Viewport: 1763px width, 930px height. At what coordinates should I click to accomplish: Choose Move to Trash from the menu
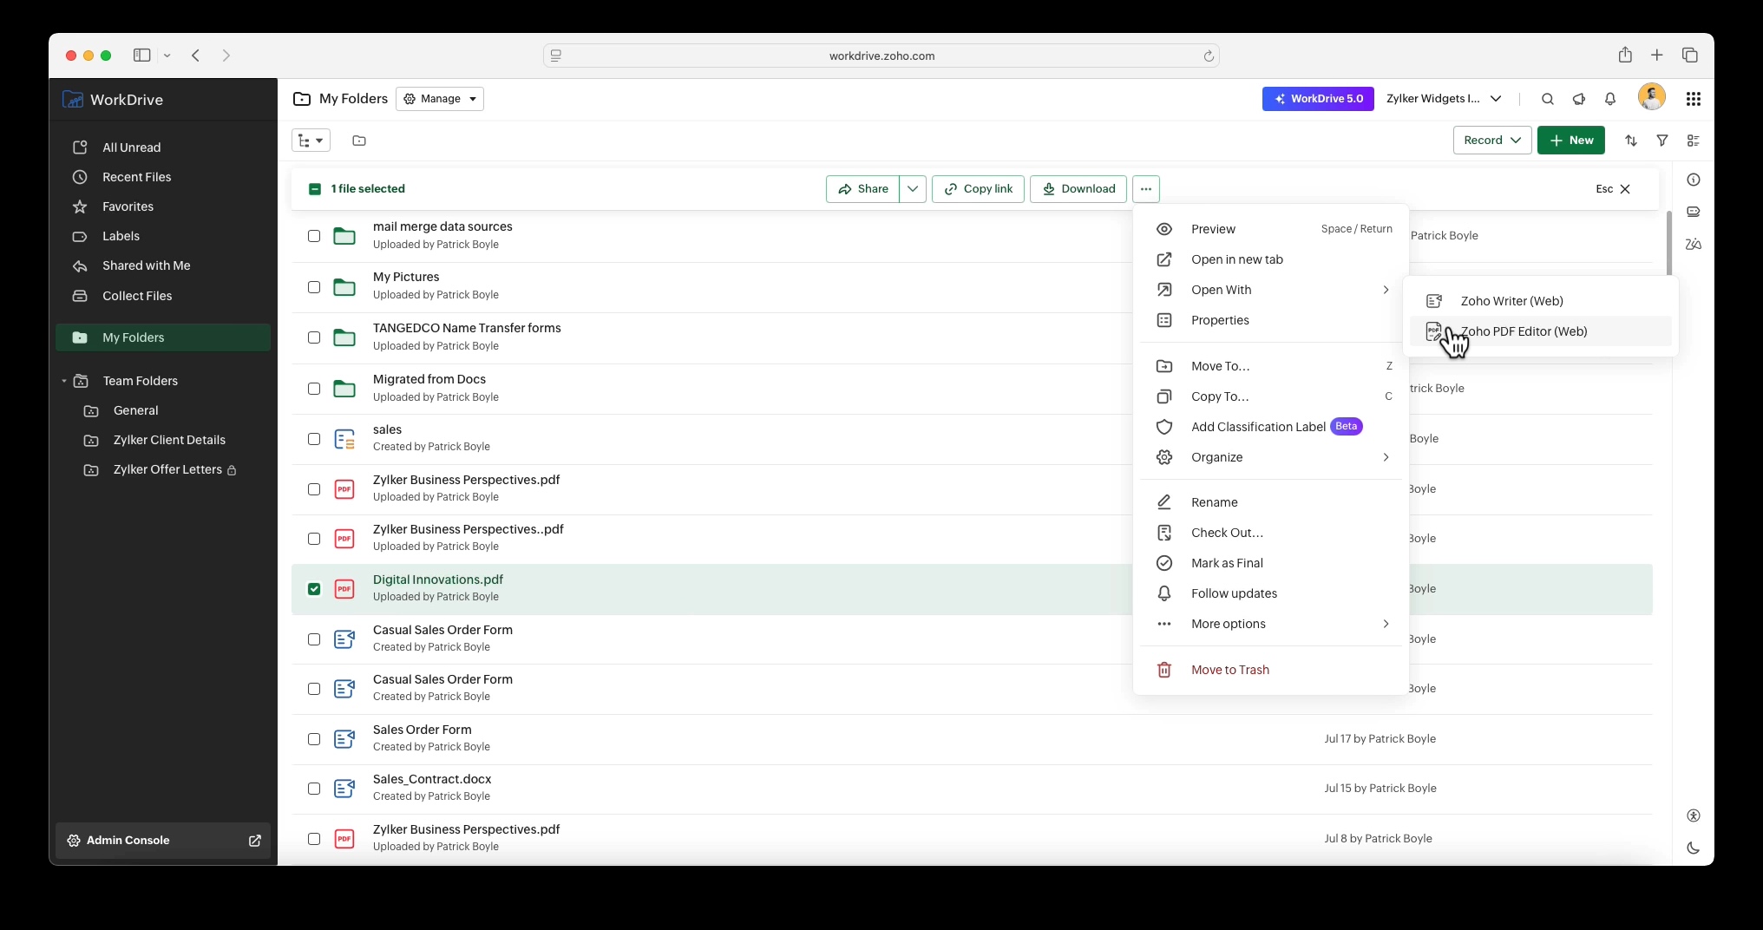[x=1231, y=670]
